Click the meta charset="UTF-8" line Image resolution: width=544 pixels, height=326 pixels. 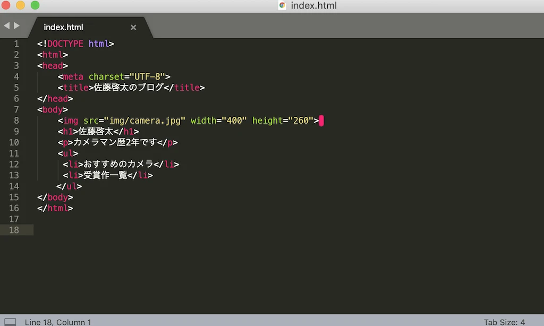(114, 76)
